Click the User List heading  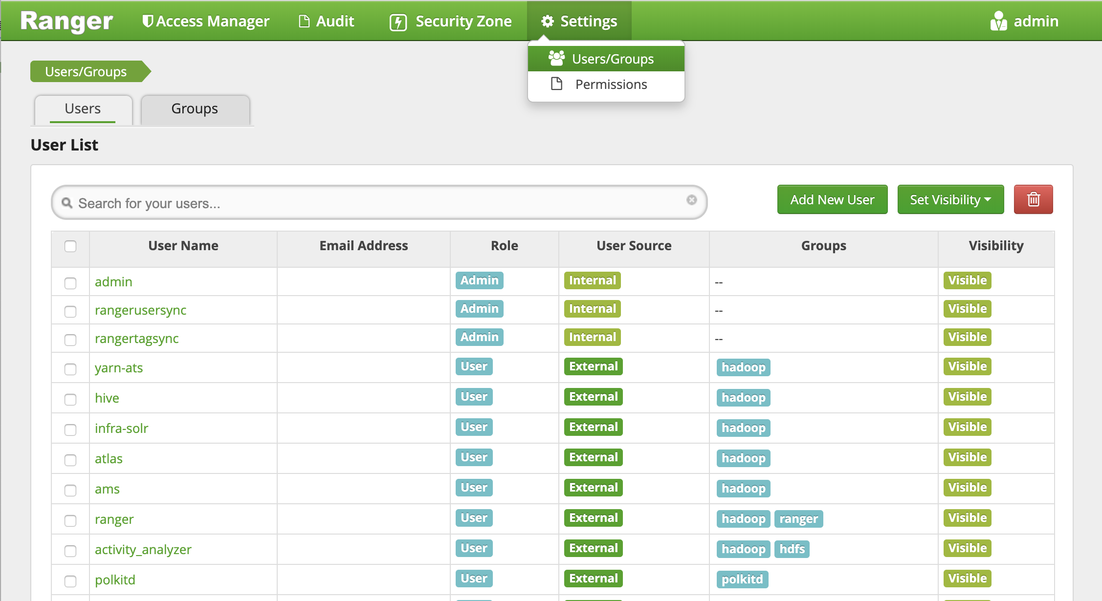(x=65, y=145)
